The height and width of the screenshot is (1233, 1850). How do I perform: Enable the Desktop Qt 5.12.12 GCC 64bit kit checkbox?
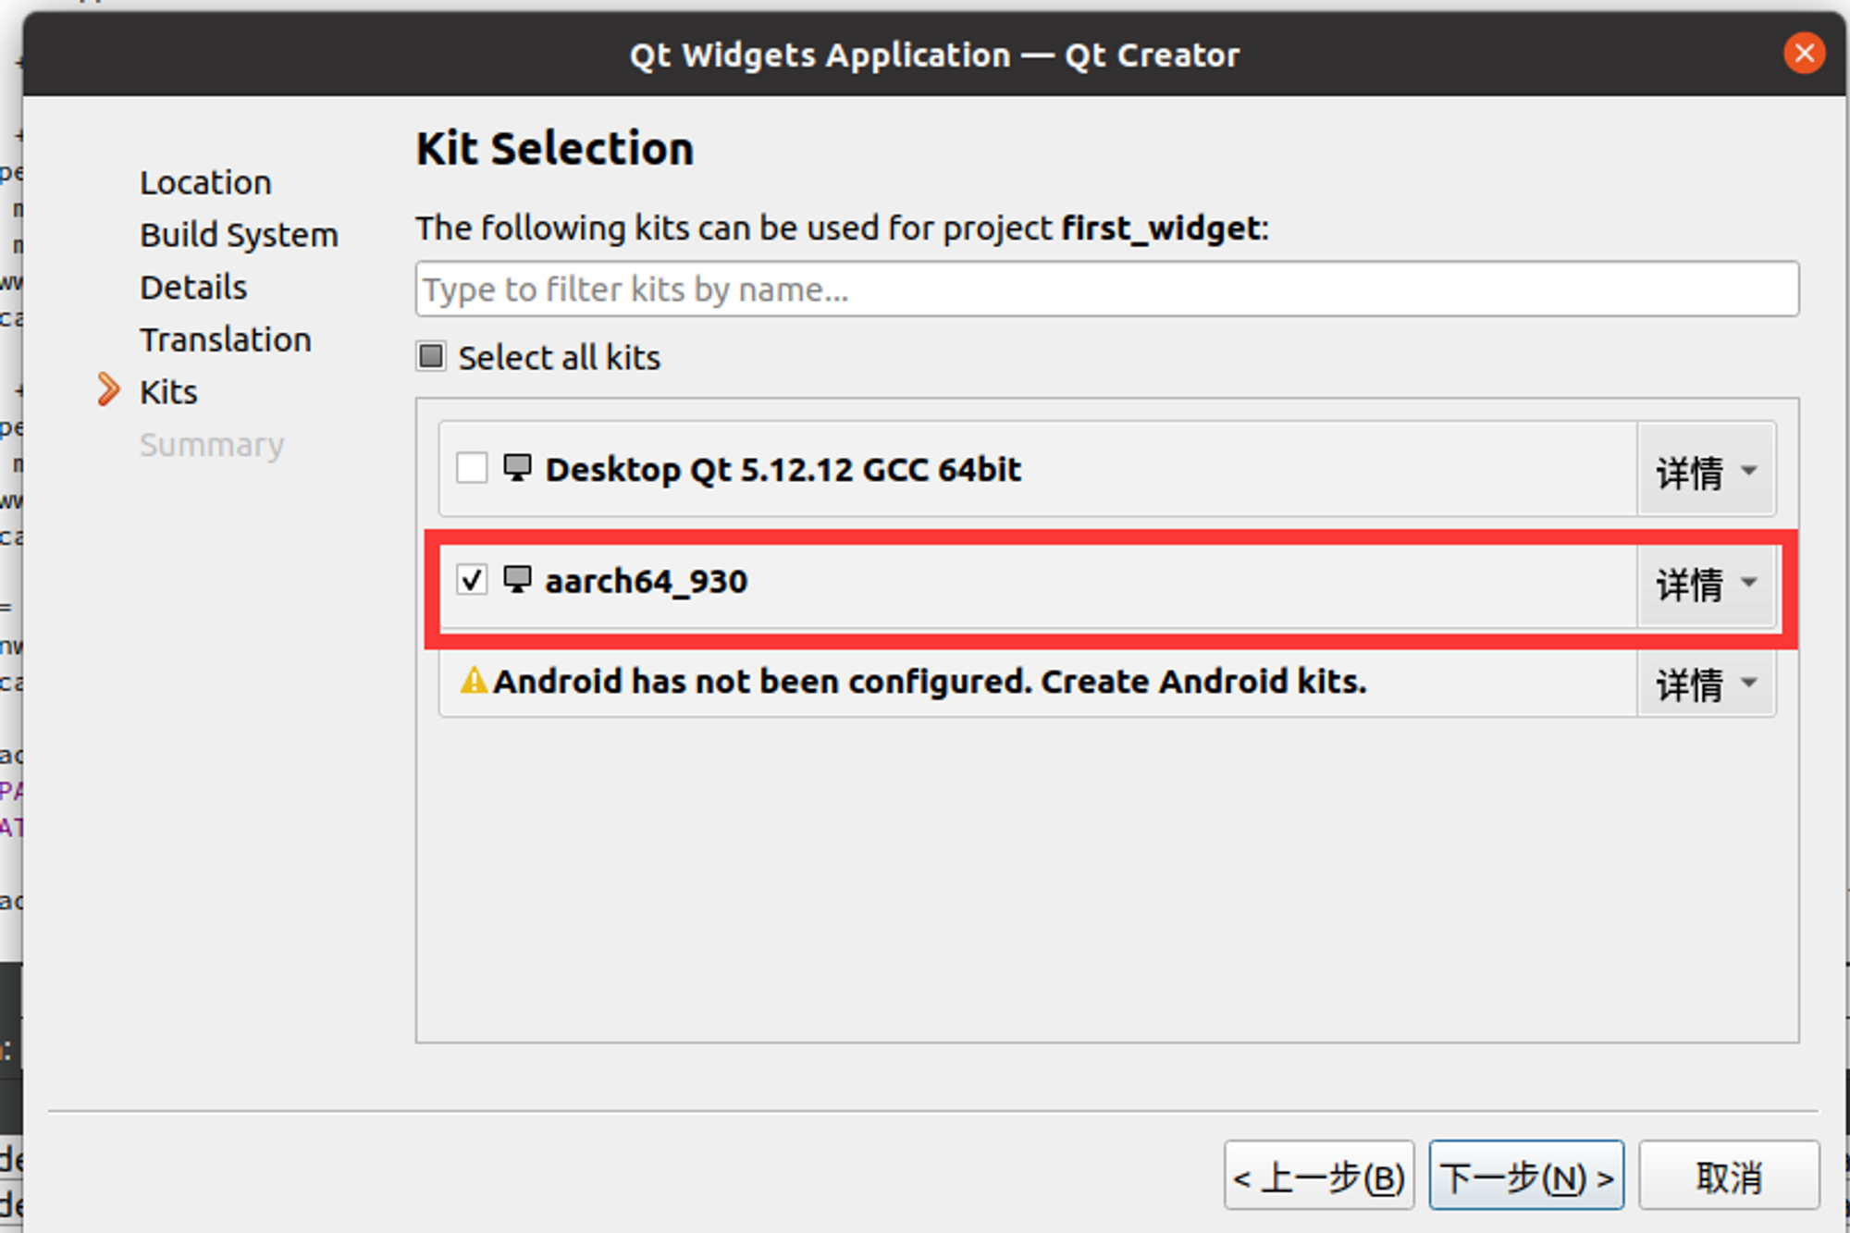(x=472, y=468)
